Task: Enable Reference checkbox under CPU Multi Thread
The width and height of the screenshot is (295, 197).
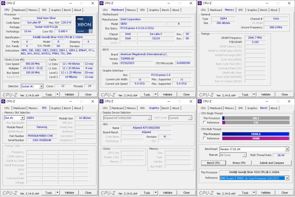Action: coord(204,139)
